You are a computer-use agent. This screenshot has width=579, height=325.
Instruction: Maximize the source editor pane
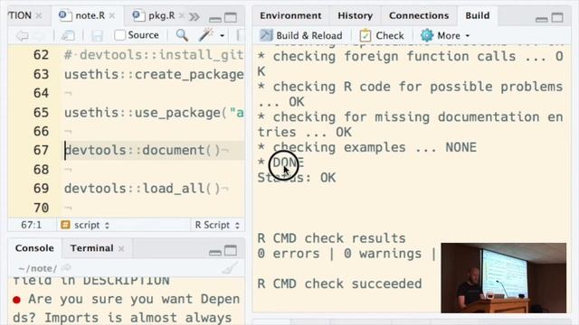click(231, 17)
